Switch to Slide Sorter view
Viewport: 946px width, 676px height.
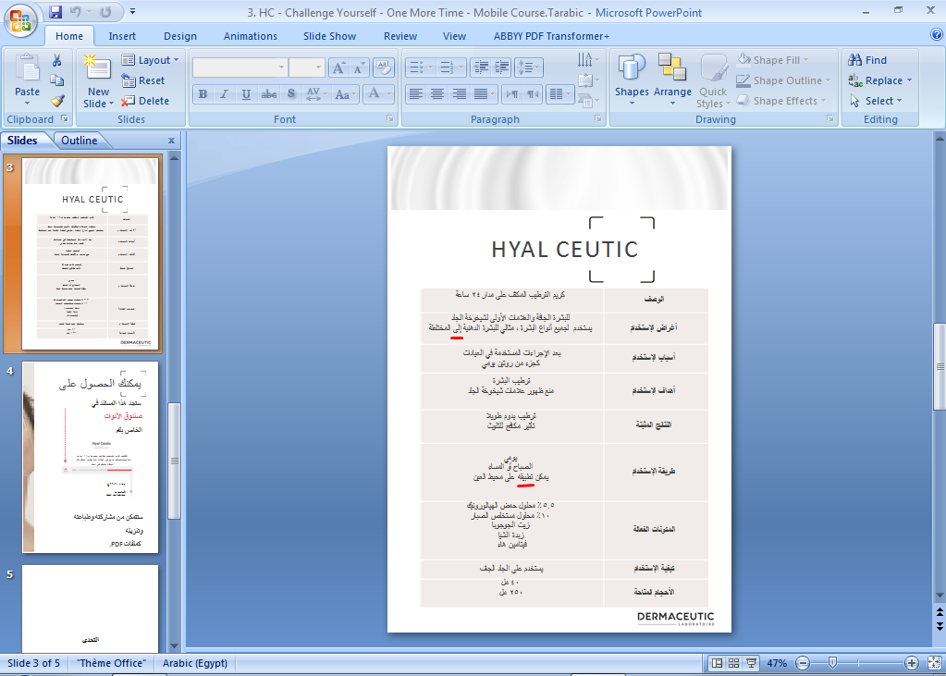click(x=733, y=663)
